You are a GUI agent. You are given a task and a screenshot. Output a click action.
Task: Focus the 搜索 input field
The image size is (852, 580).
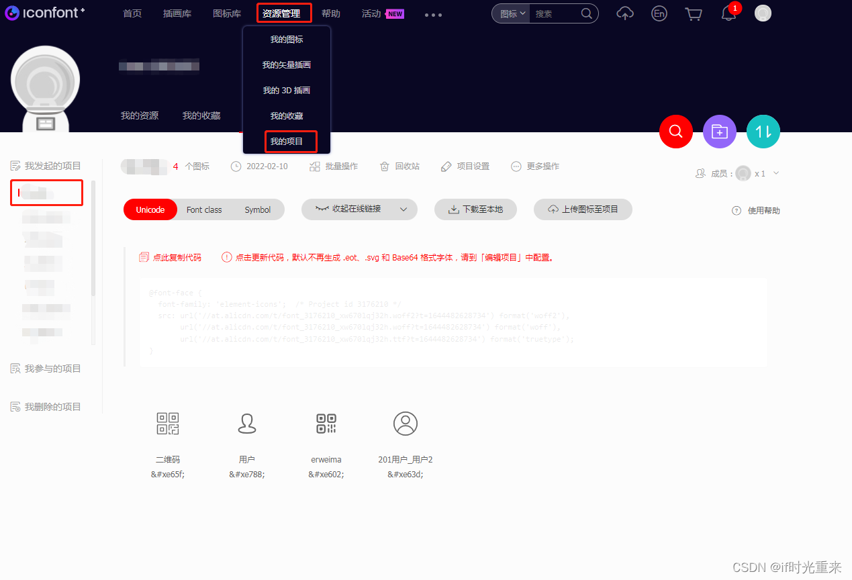tap(555, 13)
